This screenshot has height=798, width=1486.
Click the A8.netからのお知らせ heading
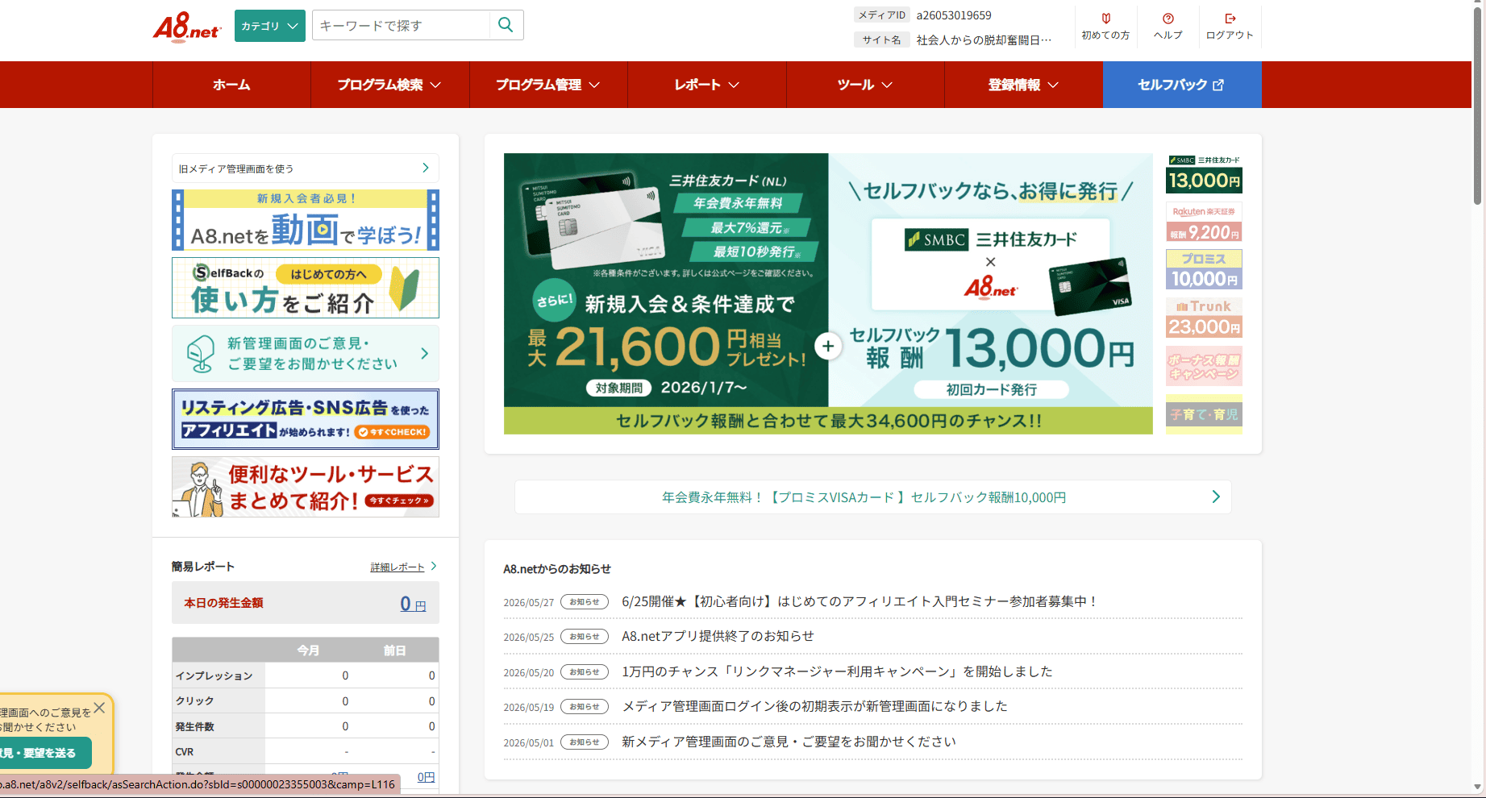pyautogui.click(x=557, y=568)
